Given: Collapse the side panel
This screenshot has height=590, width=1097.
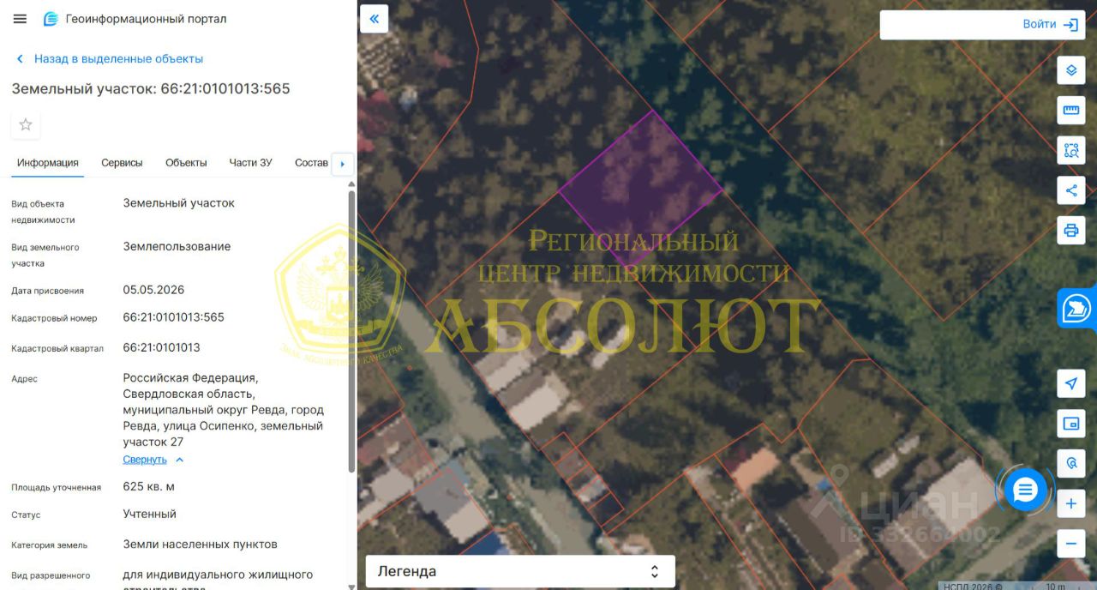Looking at the screenshot, I should click(375, 19).
